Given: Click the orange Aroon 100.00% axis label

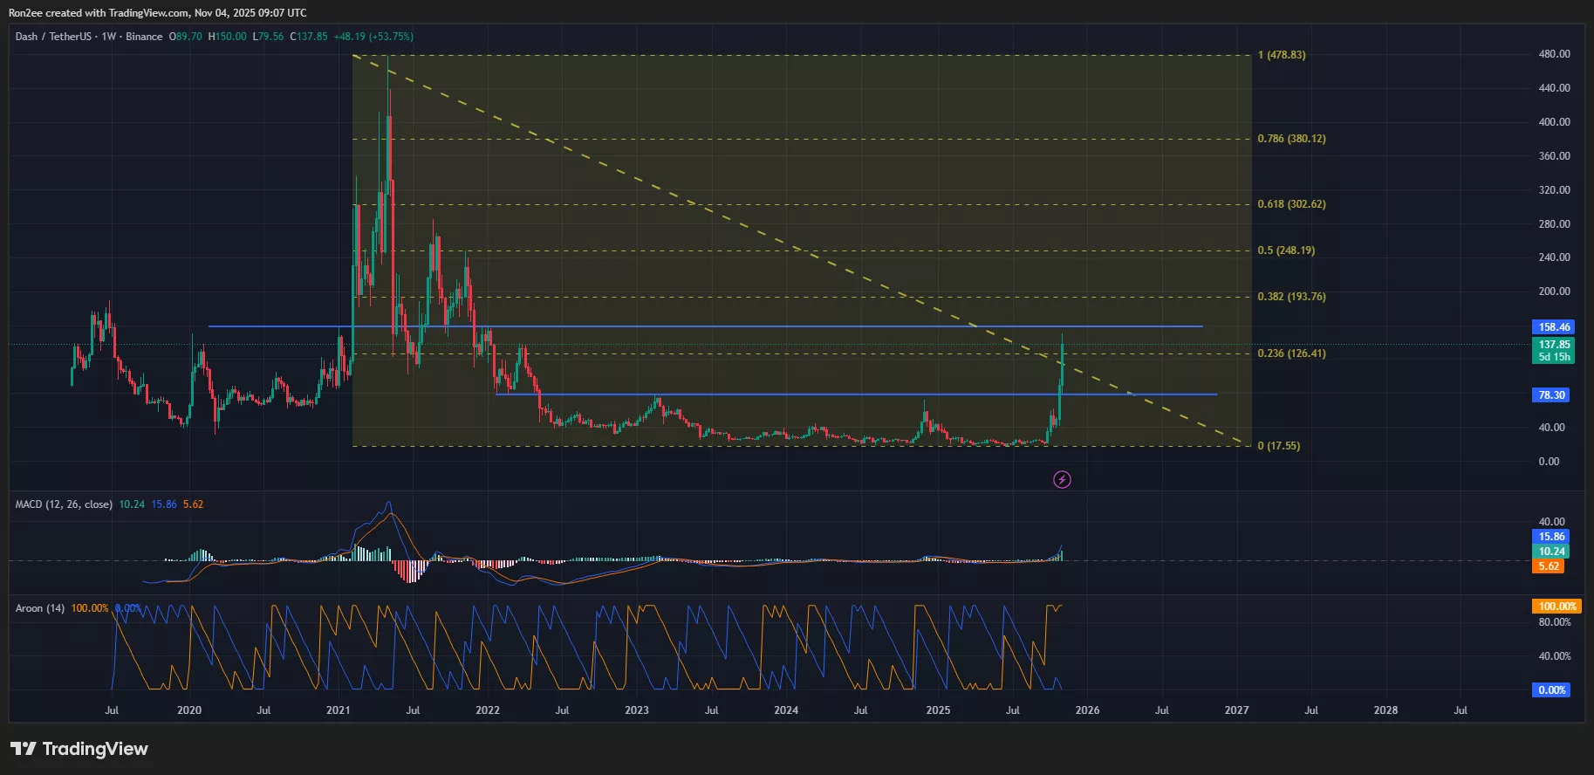Looking at the screenshot, I should (1556, 607).
